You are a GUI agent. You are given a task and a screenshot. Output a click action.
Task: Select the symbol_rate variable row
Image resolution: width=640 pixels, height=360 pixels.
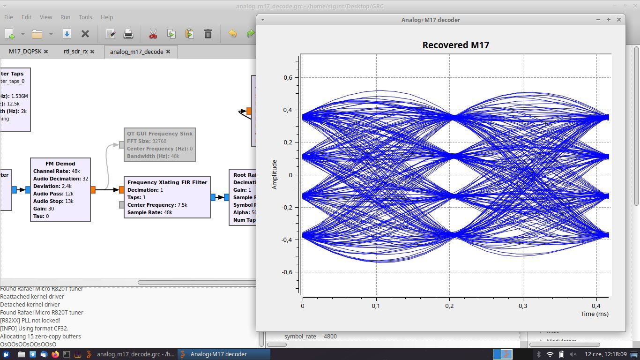pos(394,336)
